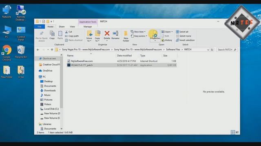The image size is (261, 146).
Task: Click Select none
Action: (184, 36)
